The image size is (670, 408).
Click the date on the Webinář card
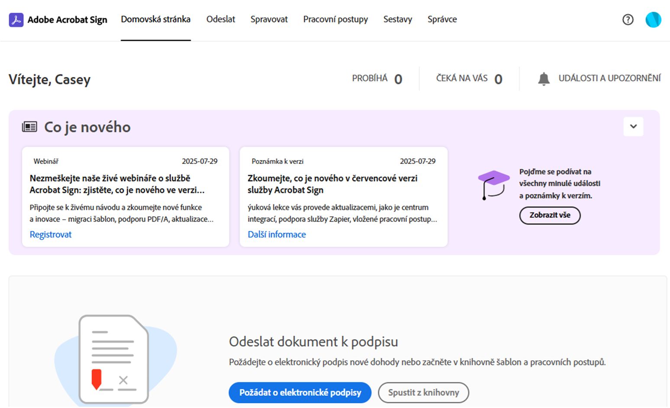pyautogui.click(x=200, y=161)
